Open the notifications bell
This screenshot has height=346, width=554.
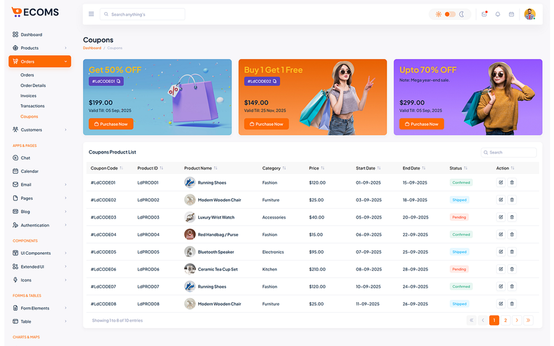coord(498,13)
